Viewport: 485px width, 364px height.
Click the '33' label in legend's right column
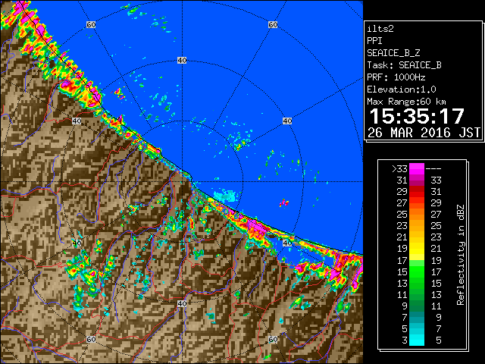436,180
